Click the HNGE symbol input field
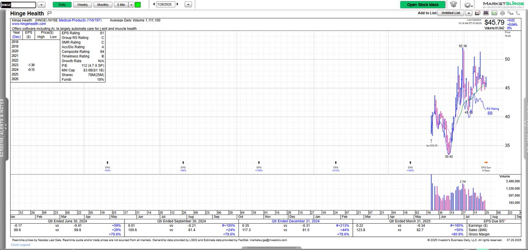Screen dimensions: 528x250 coord(18,4)
